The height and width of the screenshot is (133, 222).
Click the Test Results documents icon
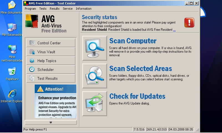[32, 78]
